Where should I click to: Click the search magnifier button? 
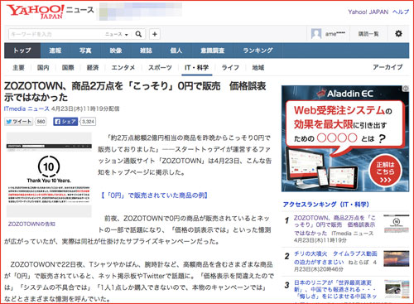138,34
